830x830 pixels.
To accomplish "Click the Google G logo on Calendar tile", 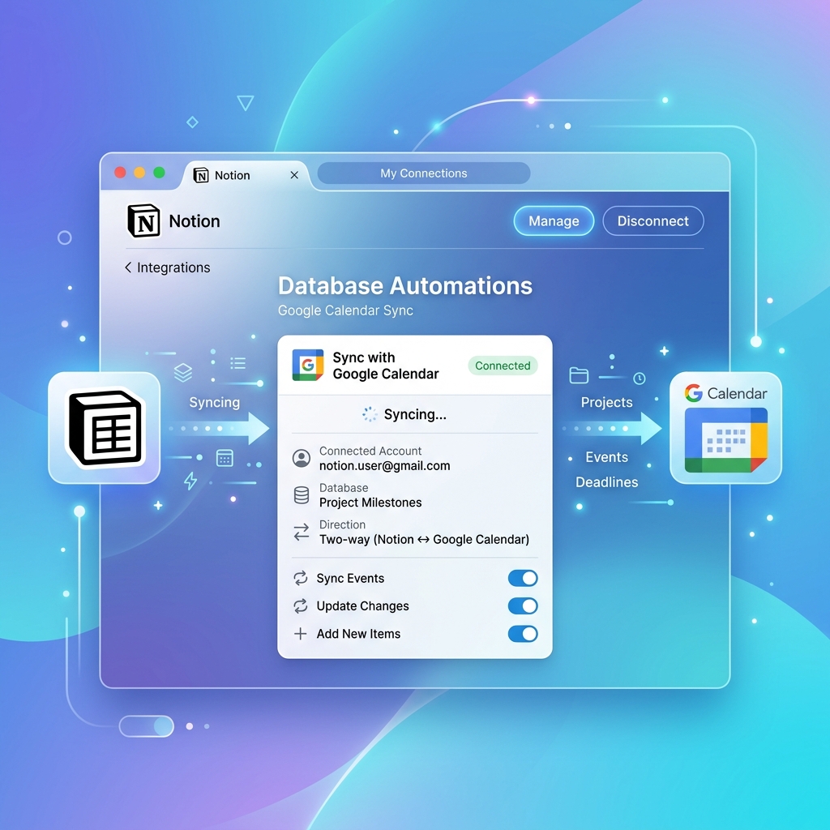I will point(694,393).
